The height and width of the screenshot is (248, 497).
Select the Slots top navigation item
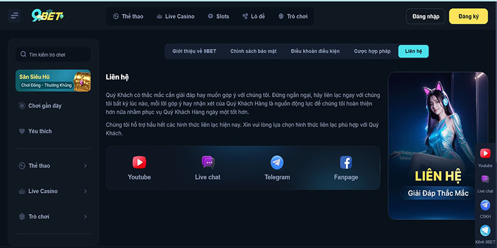218,16
